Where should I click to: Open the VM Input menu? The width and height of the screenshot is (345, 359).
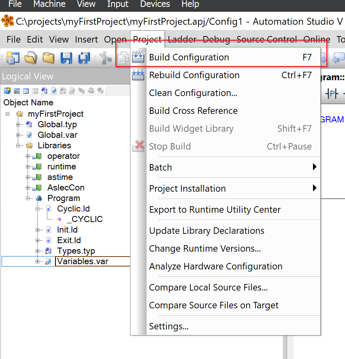pyautogui.click(x=118, y=4)
